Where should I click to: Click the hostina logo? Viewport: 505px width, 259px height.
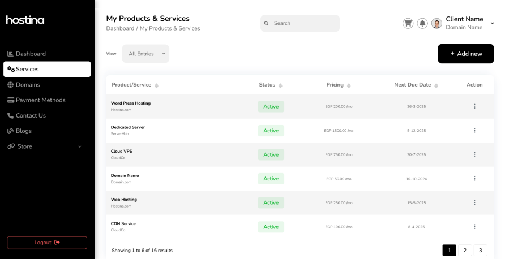[x=25, y=20]
